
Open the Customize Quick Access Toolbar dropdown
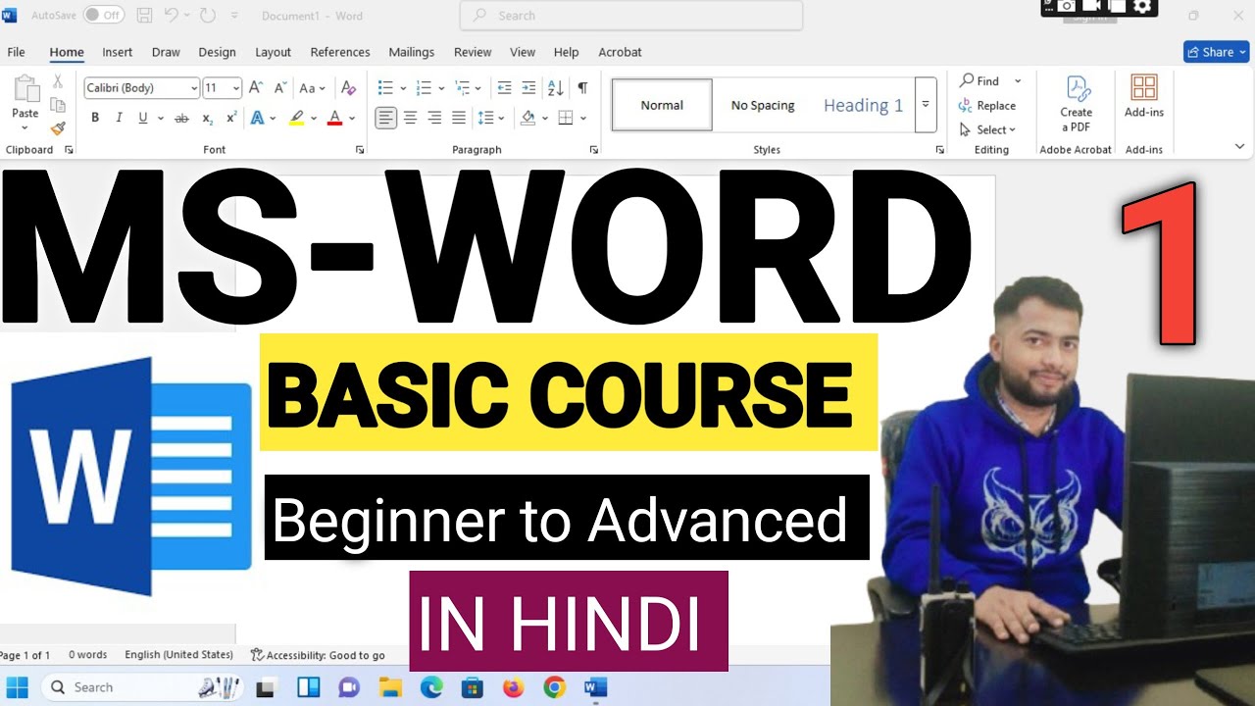tap(233, 17)
